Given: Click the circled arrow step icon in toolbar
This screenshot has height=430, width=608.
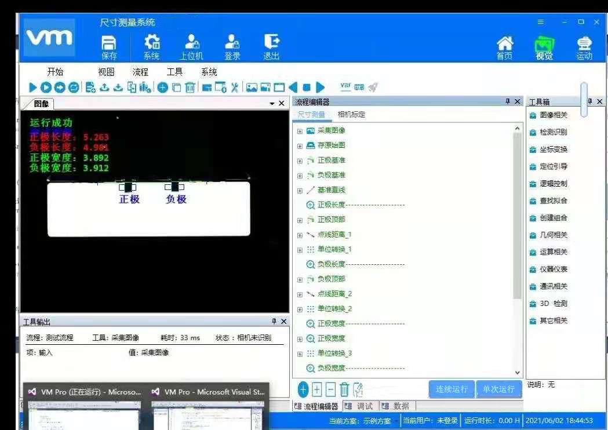Looking at the screenshot, I should point(60,88).
